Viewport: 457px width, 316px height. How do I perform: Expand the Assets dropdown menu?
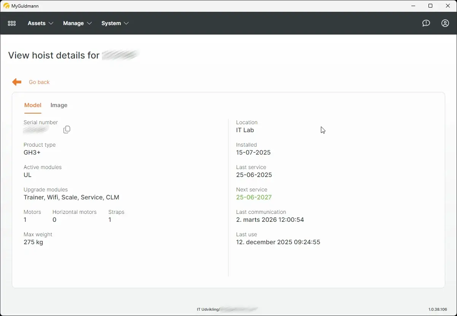(x=40, y=23)
